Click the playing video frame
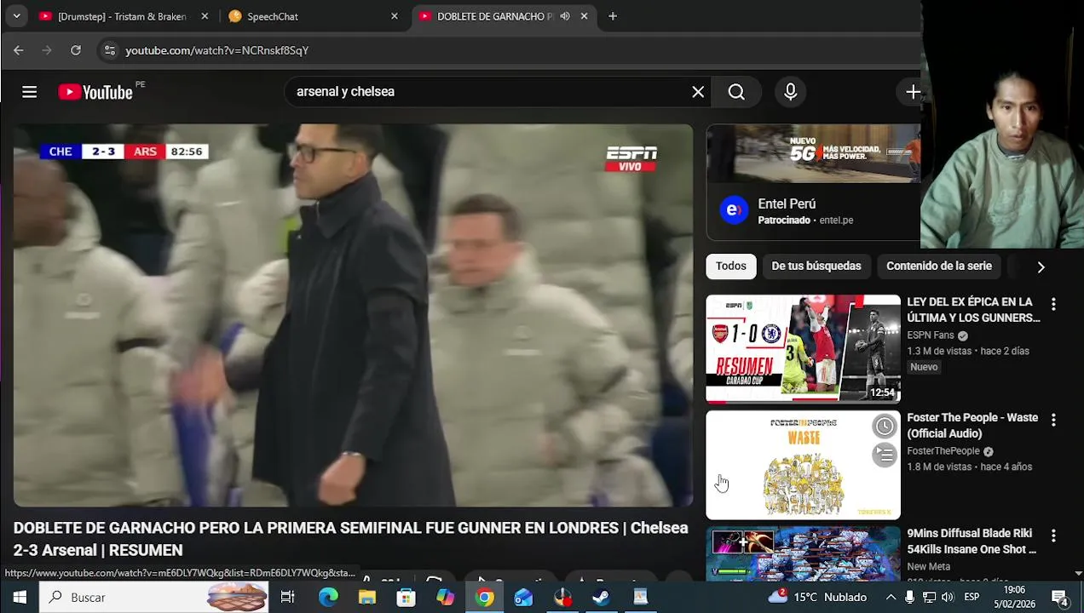1084x613 pixels. (x=353, y=315)
